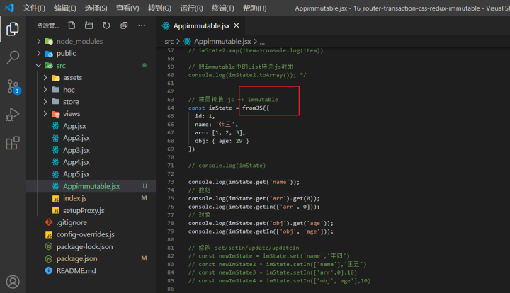Open App3.jsx from file tree
The image size is (510, 293).
(x=76, y=149)
